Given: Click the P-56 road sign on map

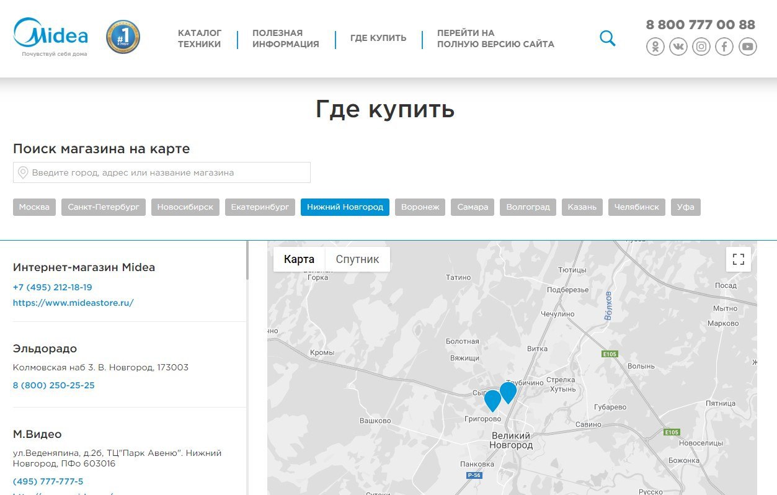Looking at the screenshot, I should [474, 475].
